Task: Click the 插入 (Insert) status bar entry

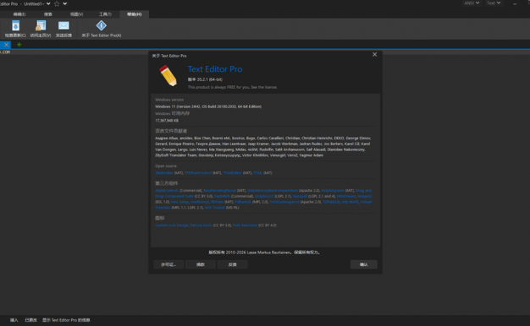Action: click(x=14, y=320)
